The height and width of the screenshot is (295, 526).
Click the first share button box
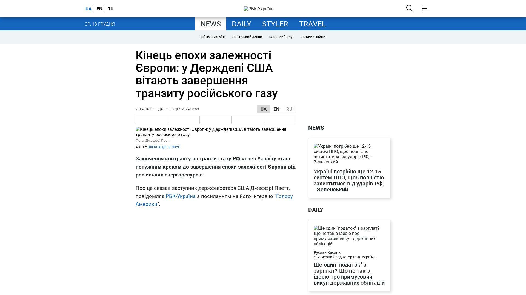coord(152,120)
